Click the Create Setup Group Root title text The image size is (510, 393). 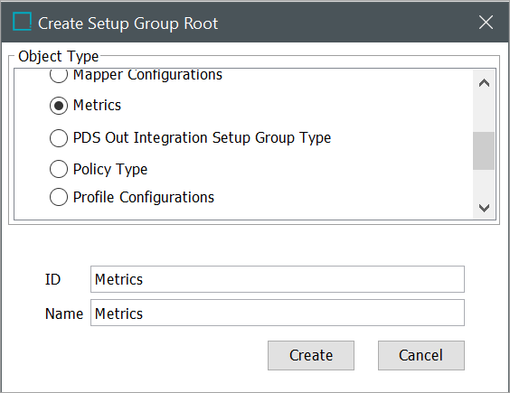click(x=127, y=23)
